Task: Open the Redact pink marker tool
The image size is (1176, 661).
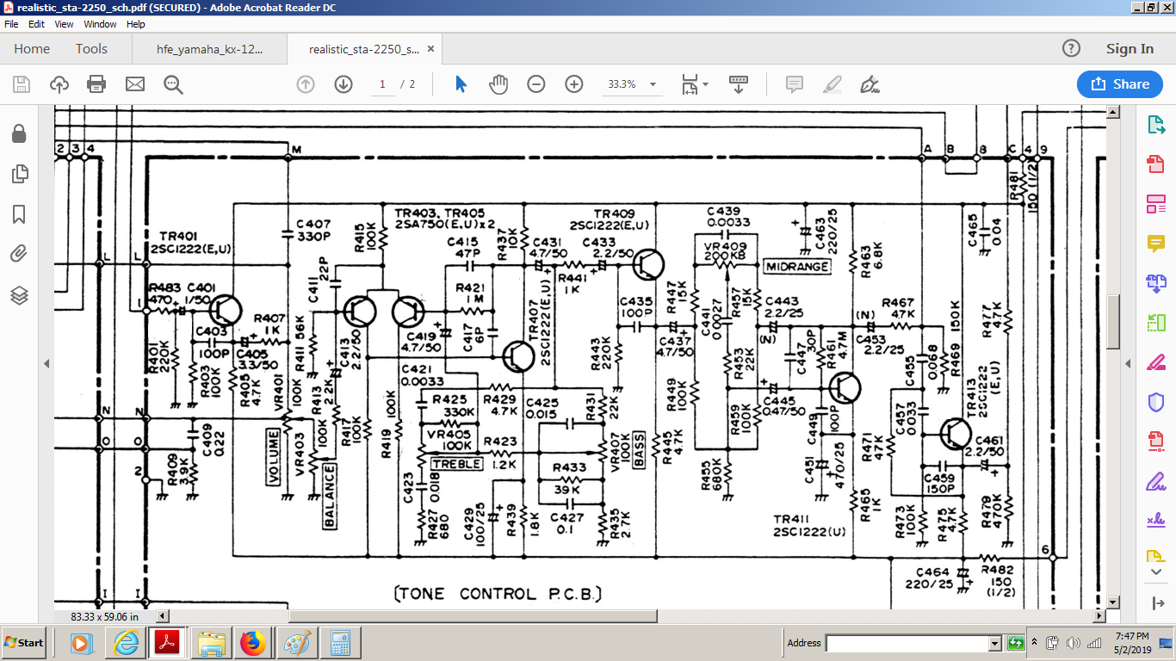Action: 1155,362
